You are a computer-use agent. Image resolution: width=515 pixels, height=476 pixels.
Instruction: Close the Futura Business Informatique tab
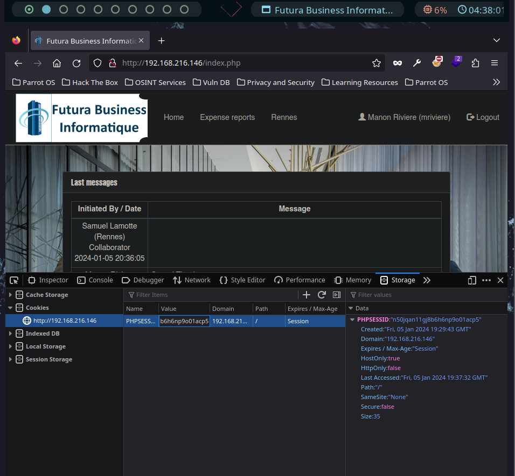[141, 40]
